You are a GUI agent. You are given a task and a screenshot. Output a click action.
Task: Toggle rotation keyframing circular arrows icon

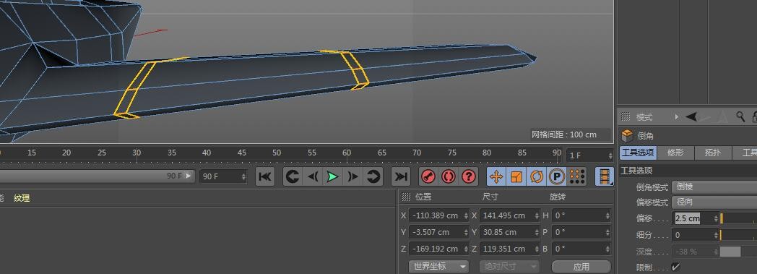[537, 177]
